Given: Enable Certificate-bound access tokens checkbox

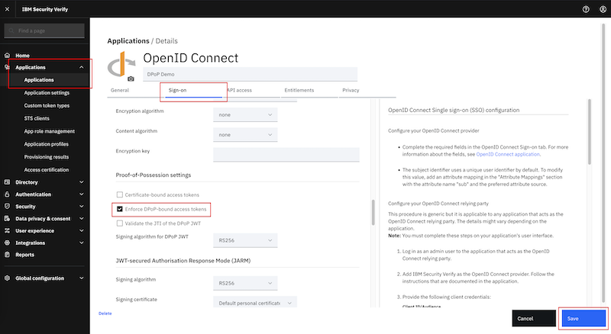Looking at the screenshot, I should (120, 194).
